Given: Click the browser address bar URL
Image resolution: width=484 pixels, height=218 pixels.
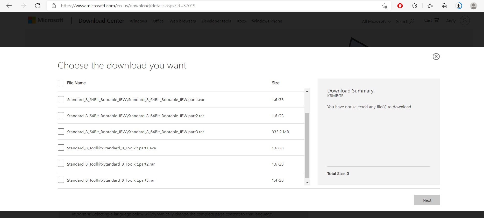Looking at the screenshot, I should (128, 6).
